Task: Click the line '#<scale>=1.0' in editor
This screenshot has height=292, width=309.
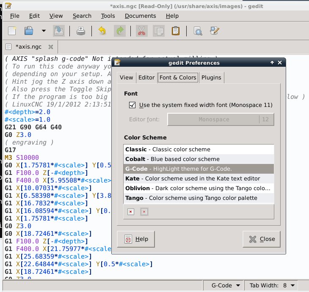Action: click(28, 120)
